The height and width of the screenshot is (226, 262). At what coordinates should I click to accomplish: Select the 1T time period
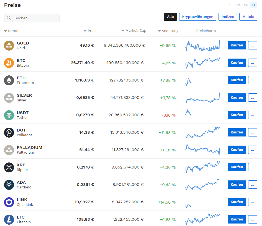253,5
